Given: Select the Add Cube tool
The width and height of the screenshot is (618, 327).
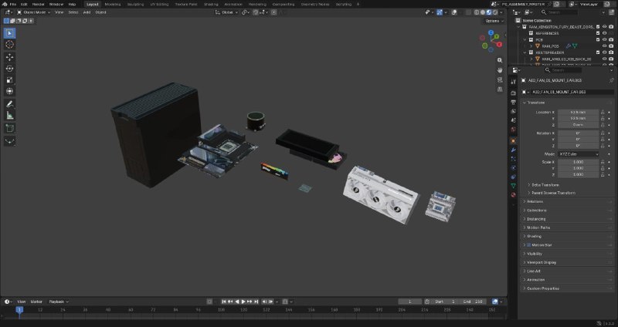Looking at the screenshot, I should 10,128.
